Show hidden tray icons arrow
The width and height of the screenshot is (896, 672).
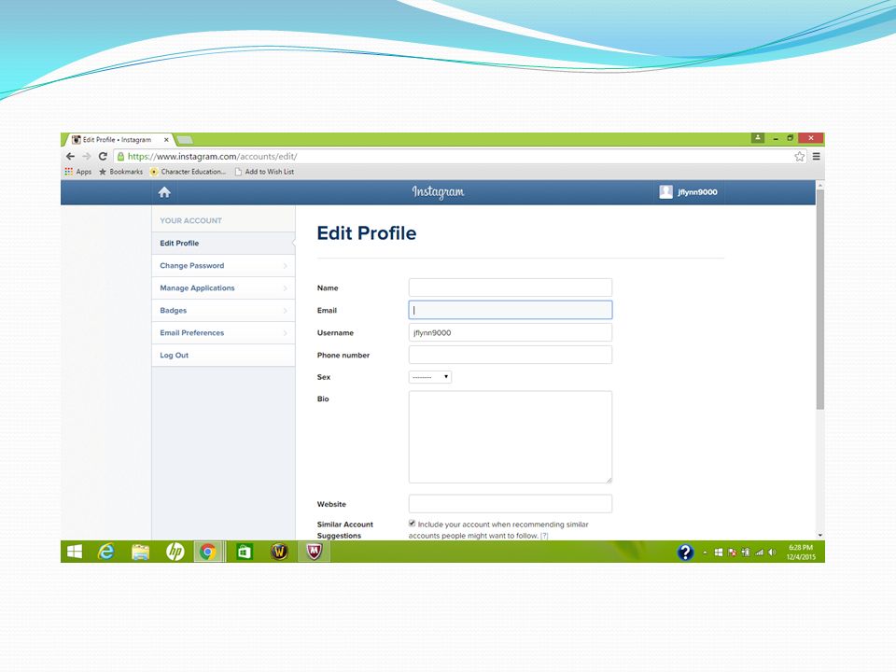(x=705, y=553)
